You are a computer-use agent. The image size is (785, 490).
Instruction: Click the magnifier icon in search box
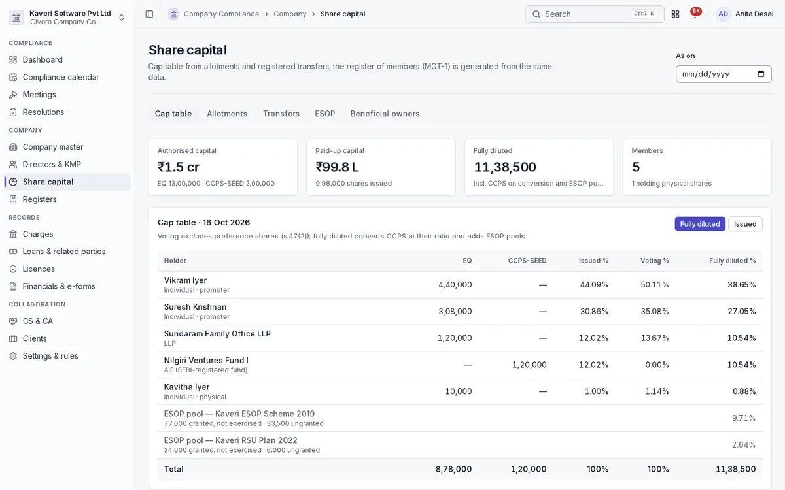[536, 14]
